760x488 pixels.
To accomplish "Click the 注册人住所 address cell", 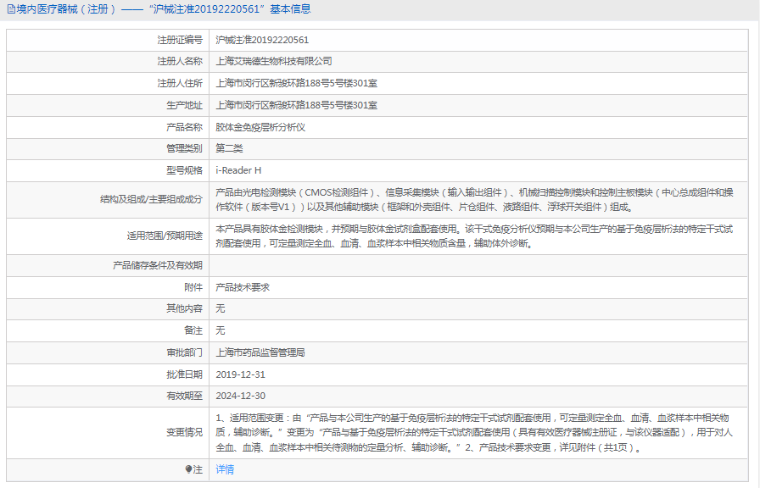I will (x=298, y=83).
